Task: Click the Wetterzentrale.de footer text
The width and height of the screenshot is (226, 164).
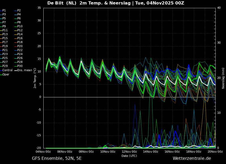Action: tap(192, 158)
